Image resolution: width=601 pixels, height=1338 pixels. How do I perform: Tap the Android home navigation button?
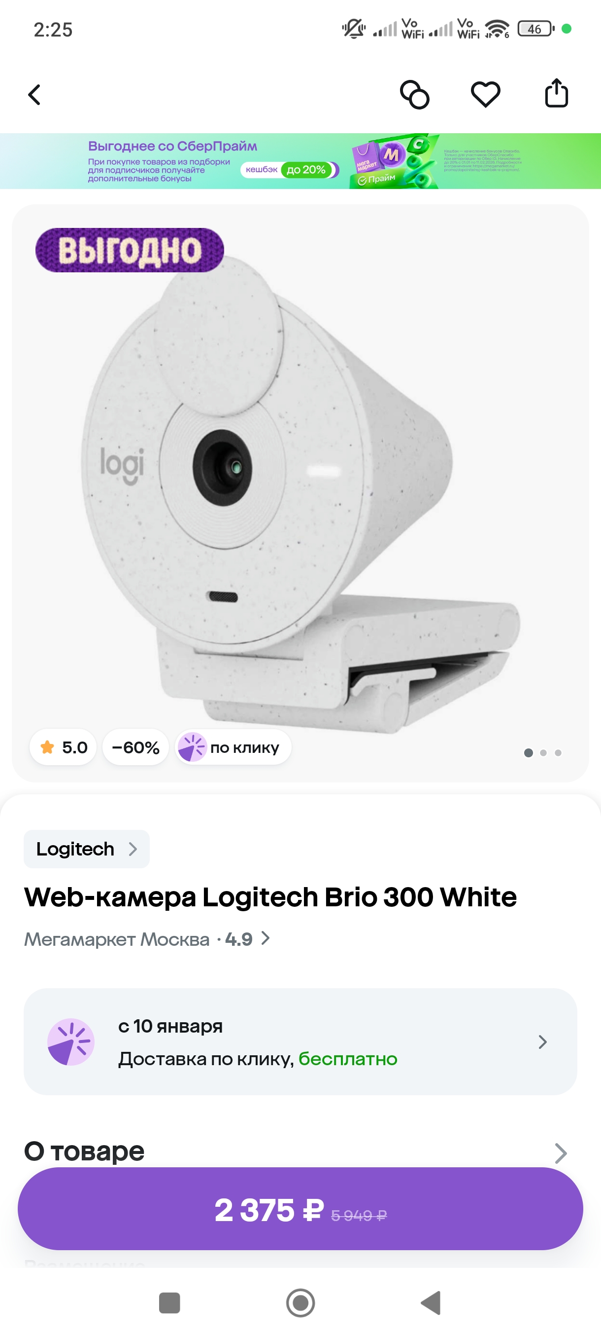pos(300,1302)
